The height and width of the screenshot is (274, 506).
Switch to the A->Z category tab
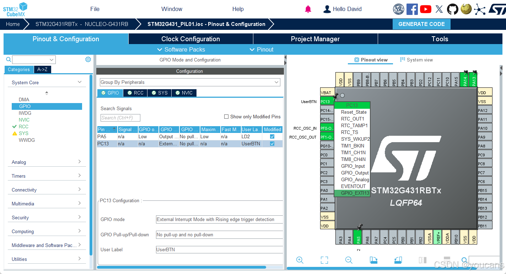pyautogui.click(x=43, y=70)
